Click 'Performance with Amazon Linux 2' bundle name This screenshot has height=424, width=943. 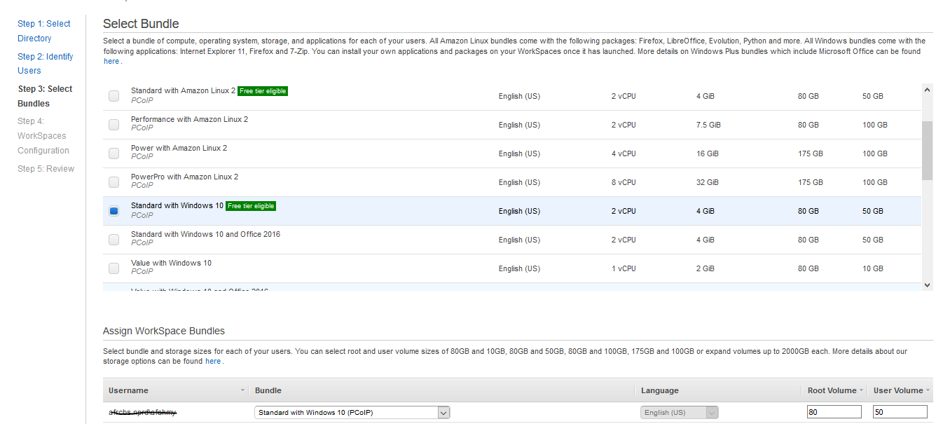pyautogui.click(x=189, y=119)
